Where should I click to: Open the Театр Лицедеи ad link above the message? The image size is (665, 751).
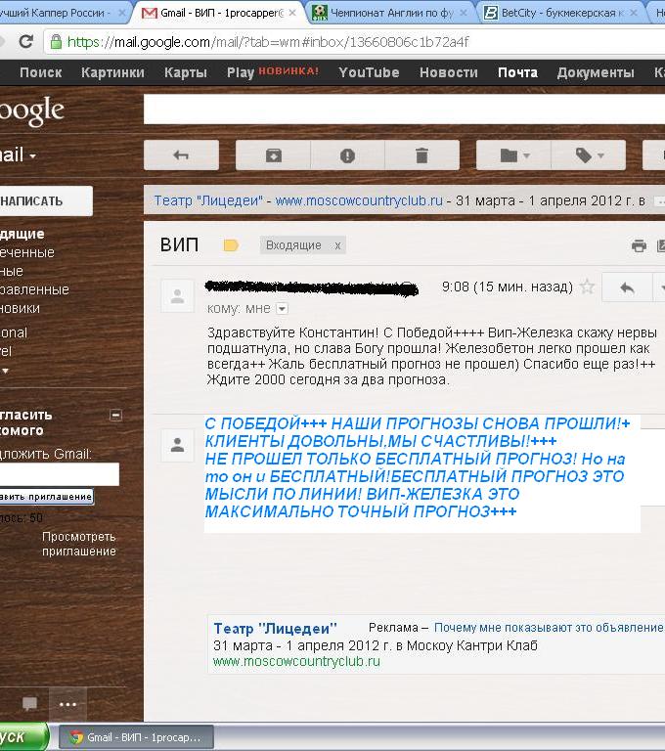point(208,200)
